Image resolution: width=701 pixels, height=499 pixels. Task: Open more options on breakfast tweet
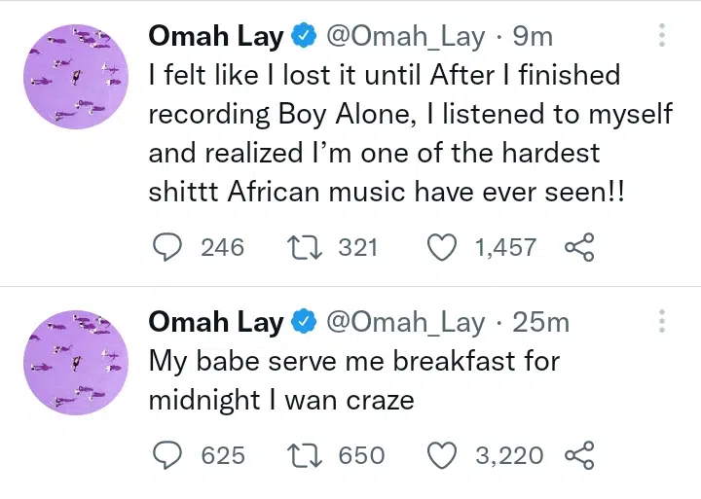662,322
